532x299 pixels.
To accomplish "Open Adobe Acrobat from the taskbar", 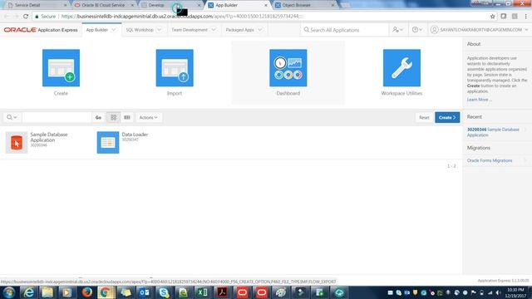I will (222, 292).
